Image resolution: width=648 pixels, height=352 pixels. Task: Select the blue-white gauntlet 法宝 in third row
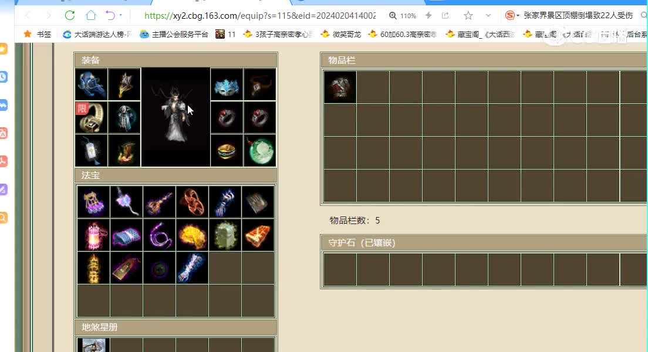pos(192,268)
